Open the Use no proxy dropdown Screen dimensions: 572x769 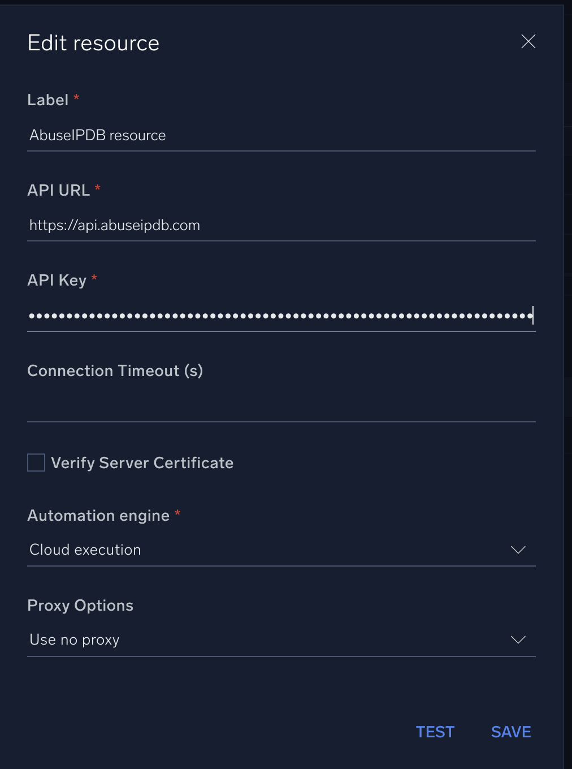click(266, 640)
